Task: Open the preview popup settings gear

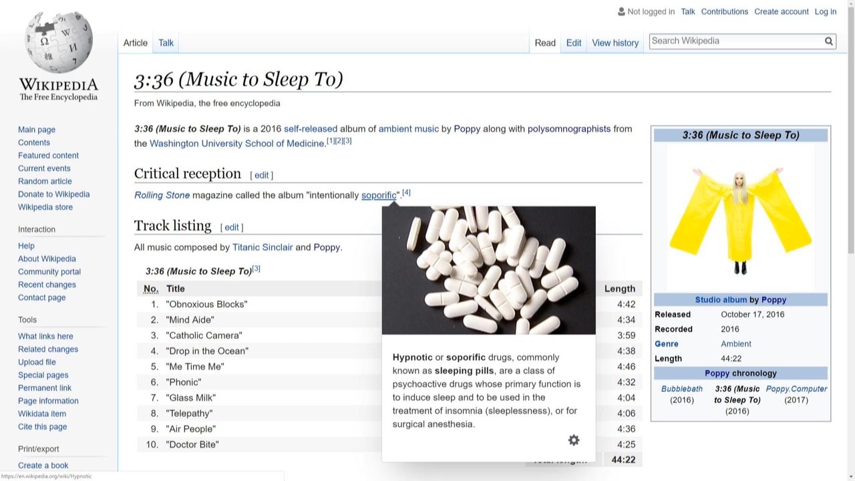Action: (x=574, y=440)
